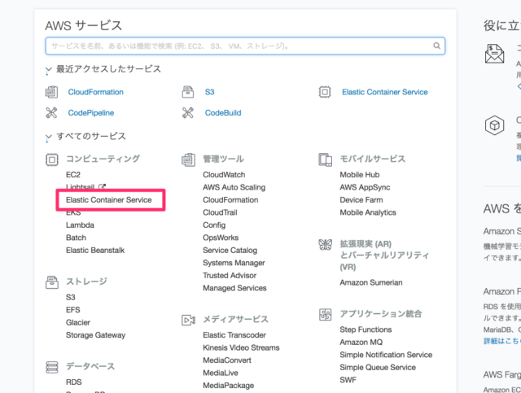Collapse the すべてのサービス section
521x393 pixels.
[49, 138]
